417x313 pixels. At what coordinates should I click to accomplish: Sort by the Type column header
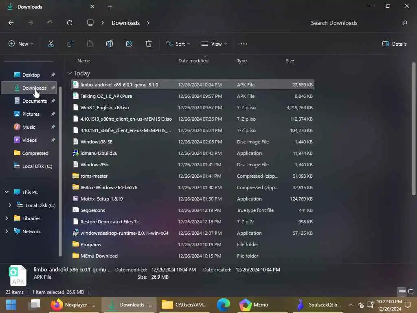pos(242,61)
